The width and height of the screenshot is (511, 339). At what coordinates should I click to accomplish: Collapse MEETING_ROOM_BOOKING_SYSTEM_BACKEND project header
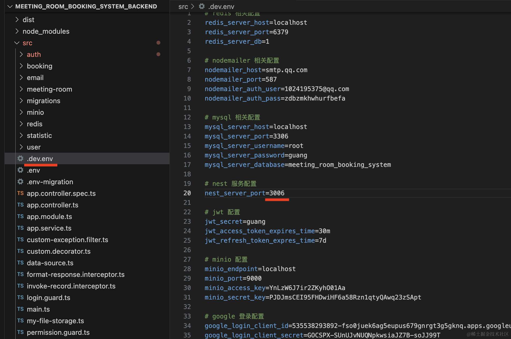pos(10,6)
